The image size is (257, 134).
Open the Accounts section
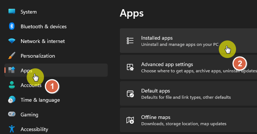(56, 85)
